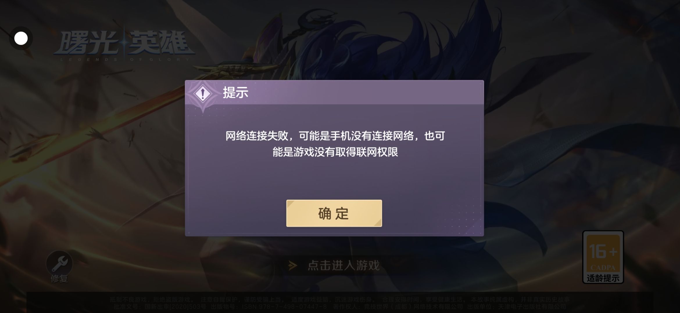The image size is (680, 313).
Task: Tap 点击进入游戏 to enter the game
Action: point(343,265)
